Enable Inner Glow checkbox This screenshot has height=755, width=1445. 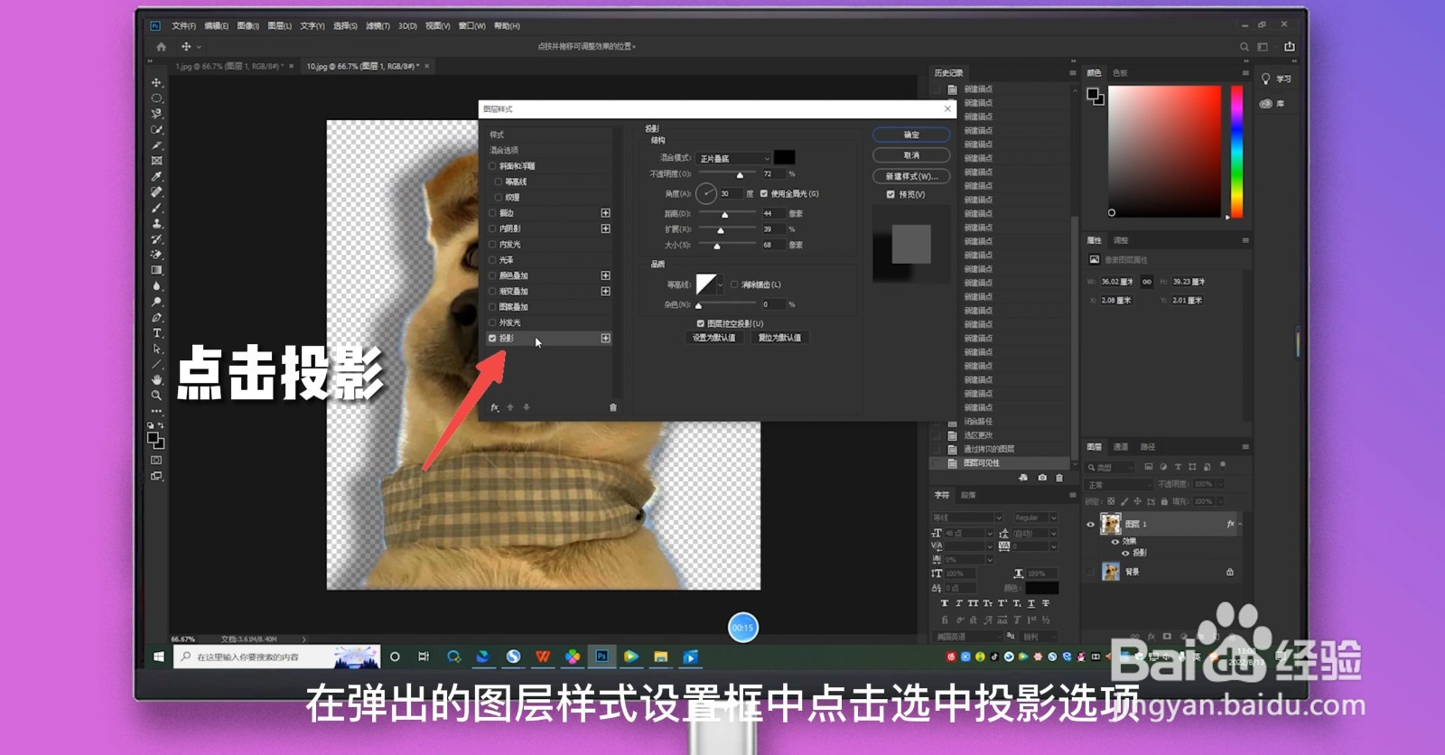pyautogui.click(x=492, y=244)
